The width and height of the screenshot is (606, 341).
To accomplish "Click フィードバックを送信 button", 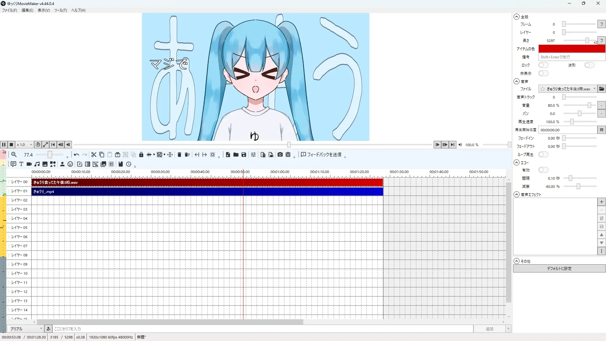I will tap(321, 155).
